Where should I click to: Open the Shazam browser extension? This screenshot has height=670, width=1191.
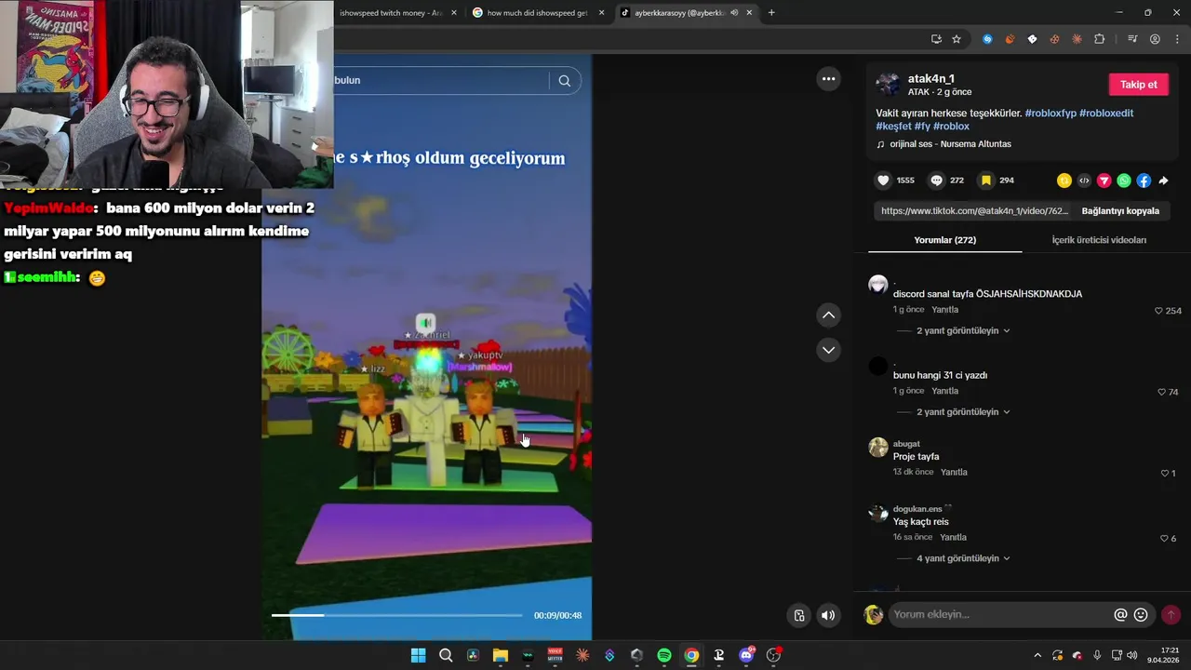(987, 39)
